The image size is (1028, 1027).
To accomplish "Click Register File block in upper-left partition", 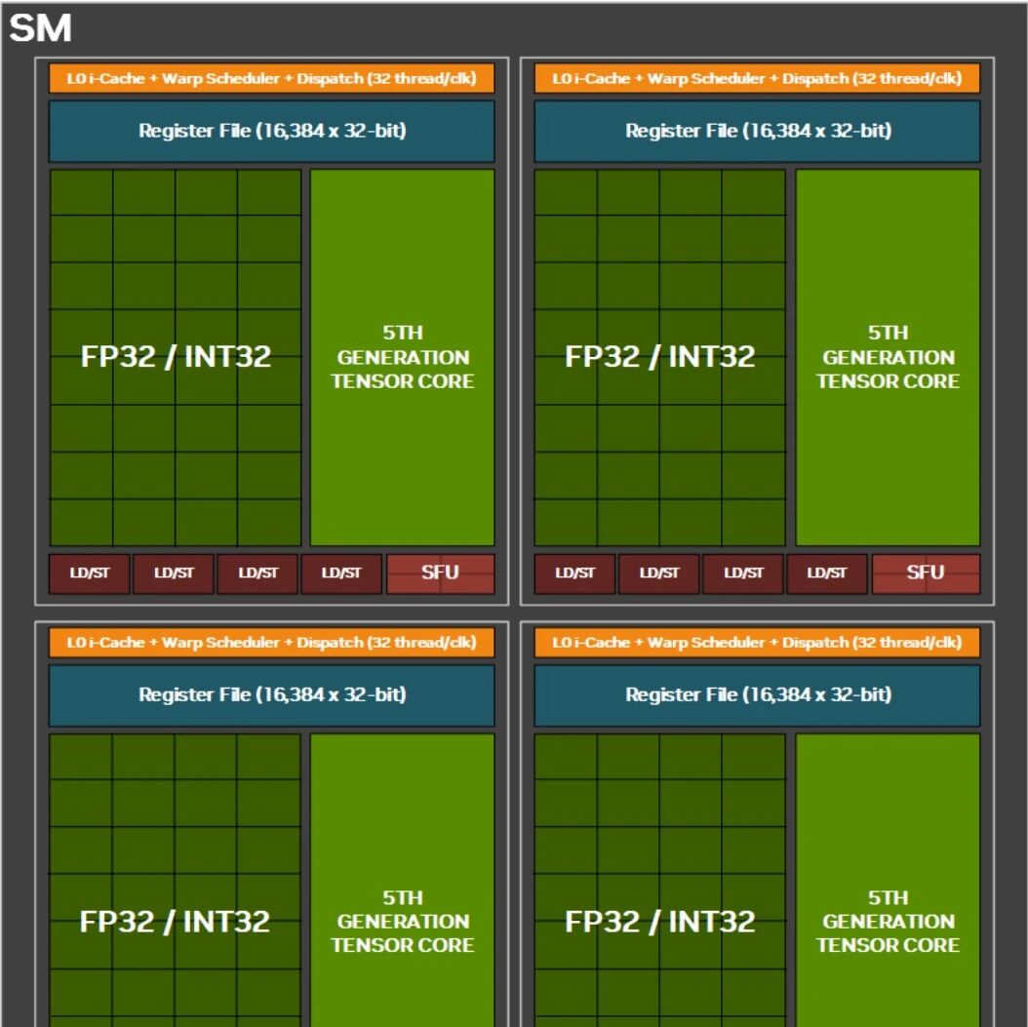I will 271,131.
